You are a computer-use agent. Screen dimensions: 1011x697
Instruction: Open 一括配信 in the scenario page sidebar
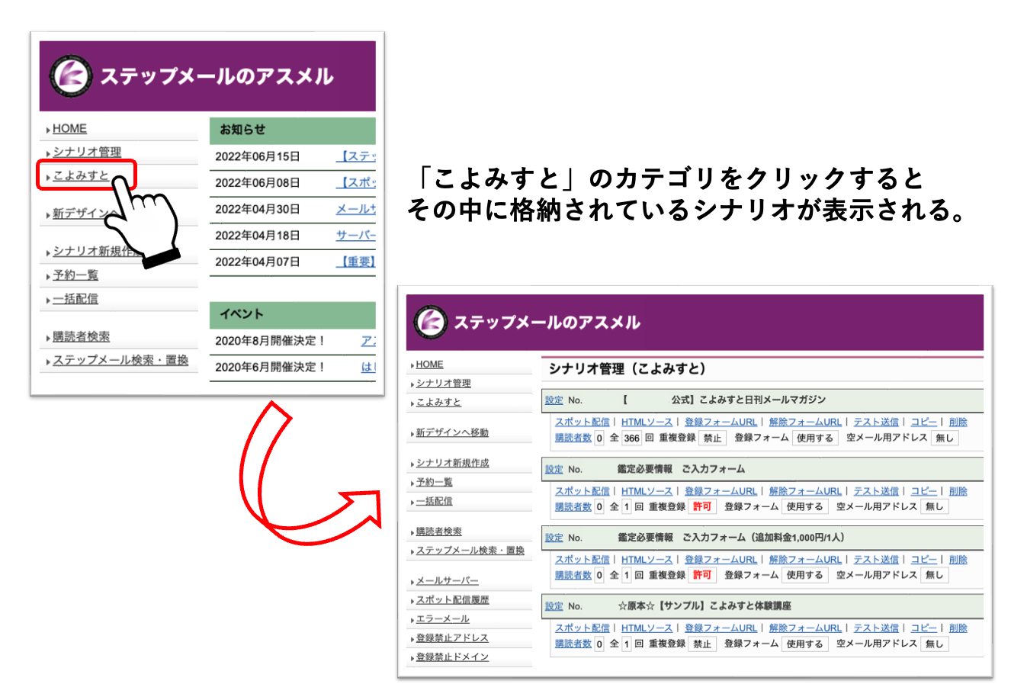pos(435,501)
